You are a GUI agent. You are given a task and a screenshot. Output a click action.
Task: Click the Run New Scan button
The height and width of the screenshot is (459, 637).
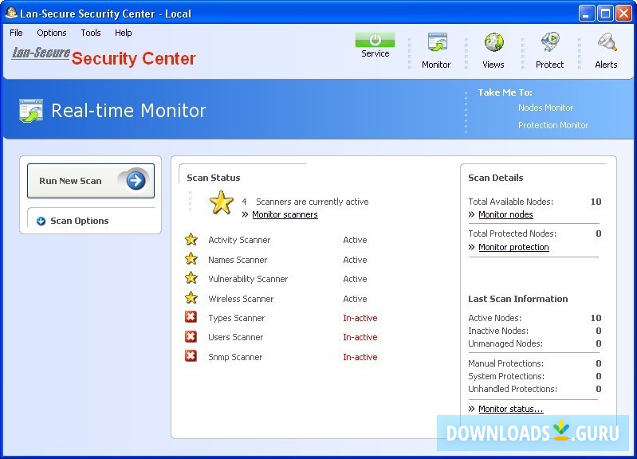pos(91,181)
